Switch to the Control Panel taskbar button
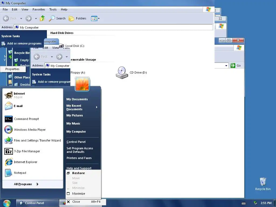 [37, 203]
